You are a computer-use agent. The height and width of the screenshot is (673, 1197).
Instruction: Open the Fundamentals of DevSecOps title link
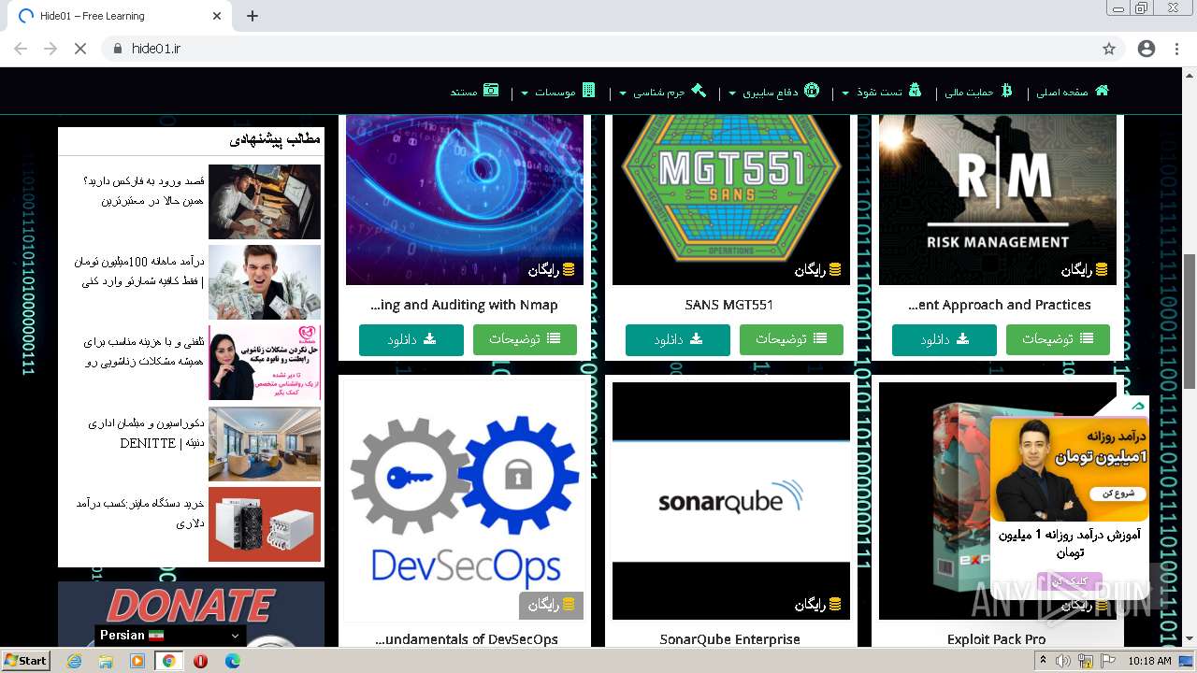466,639
